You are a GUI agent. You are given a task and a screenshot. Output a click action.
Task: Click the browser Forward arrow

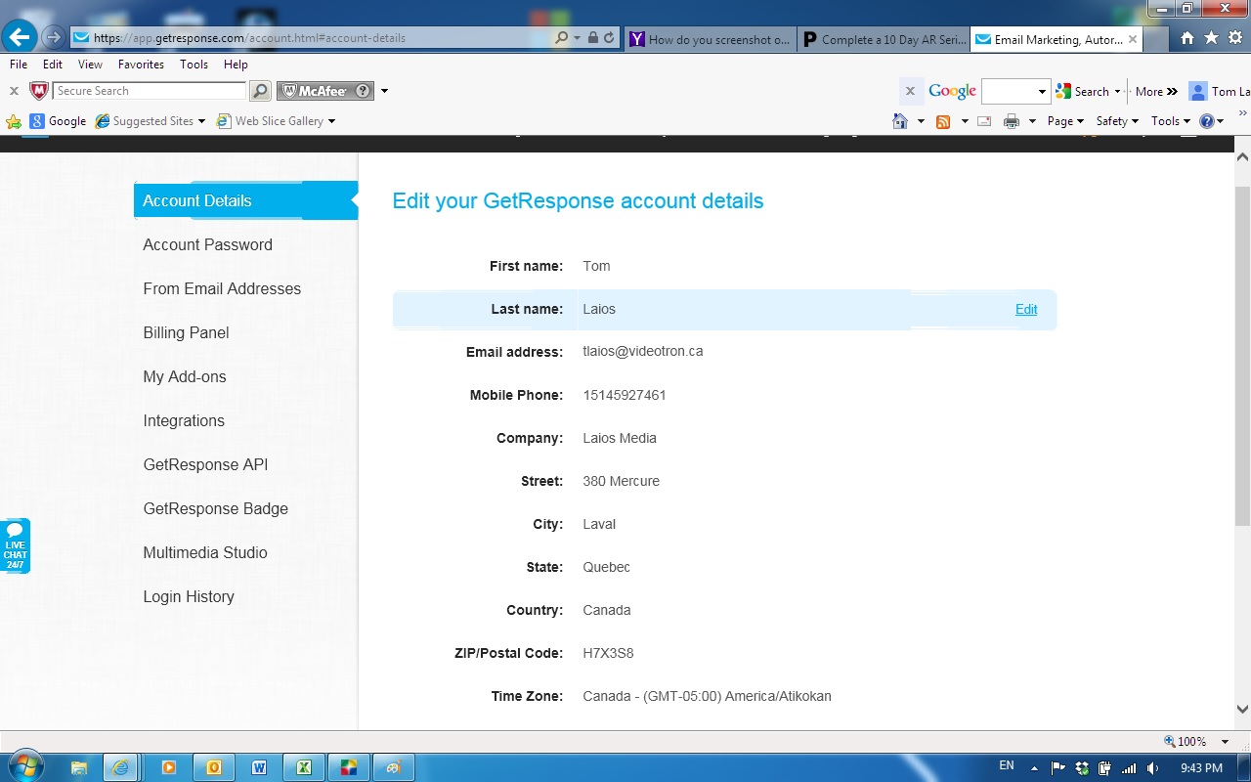point(54,38)
